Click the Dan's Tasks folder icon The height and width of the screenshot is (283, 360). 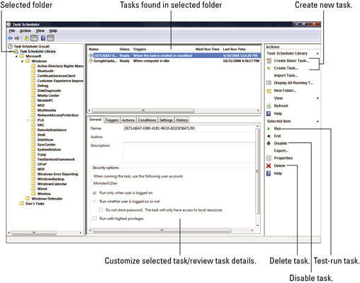click(22, 203)
